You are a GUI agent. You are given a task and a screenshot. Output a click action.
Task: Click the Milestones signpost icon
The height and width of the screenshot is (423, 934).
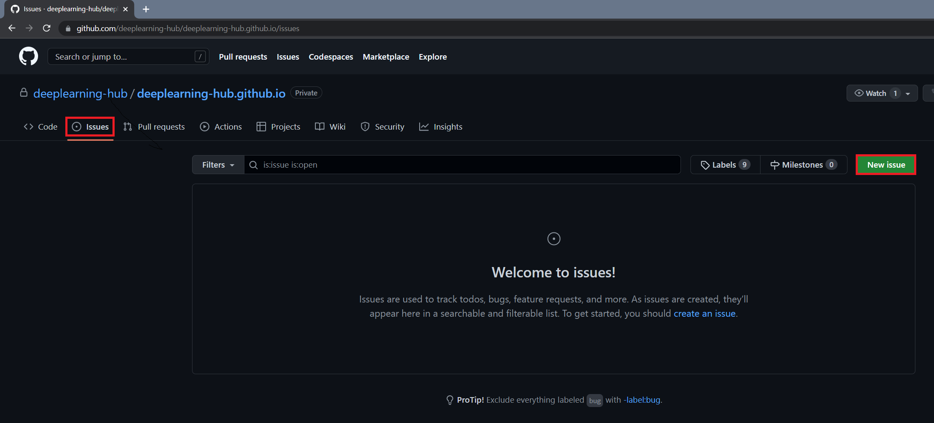[775, 165]
